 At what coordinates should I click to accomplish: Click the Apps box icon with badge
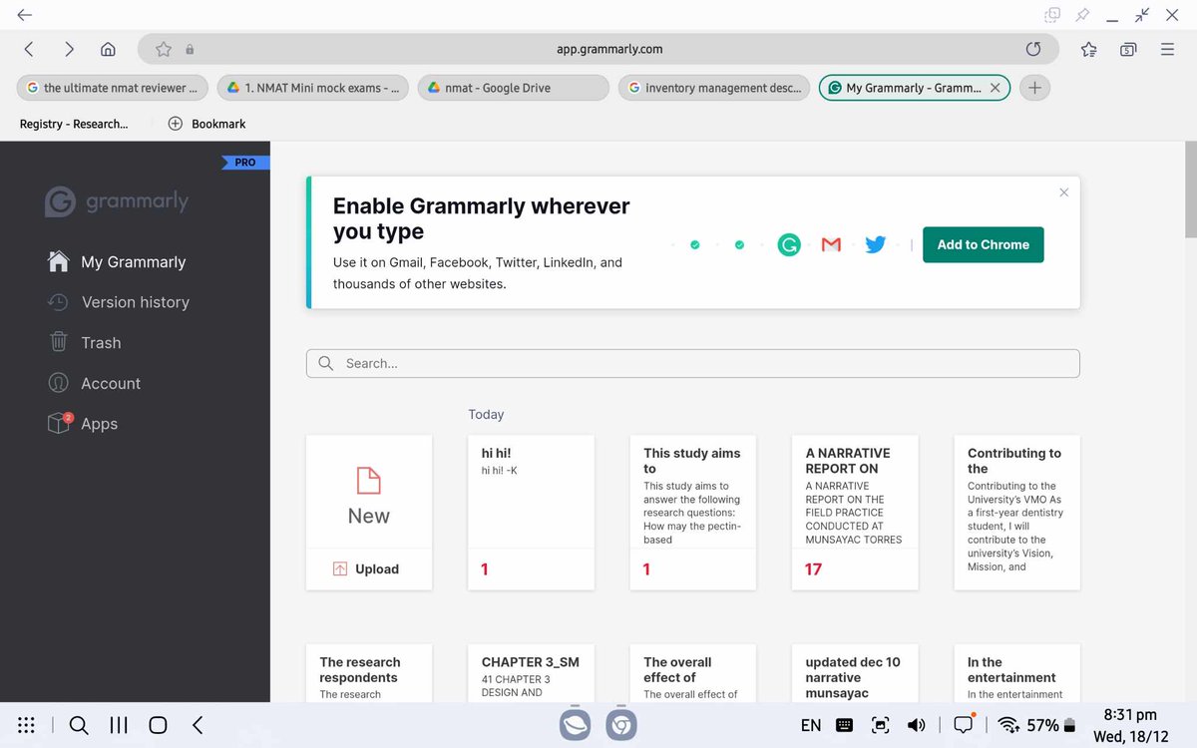[x=60, y=424]
